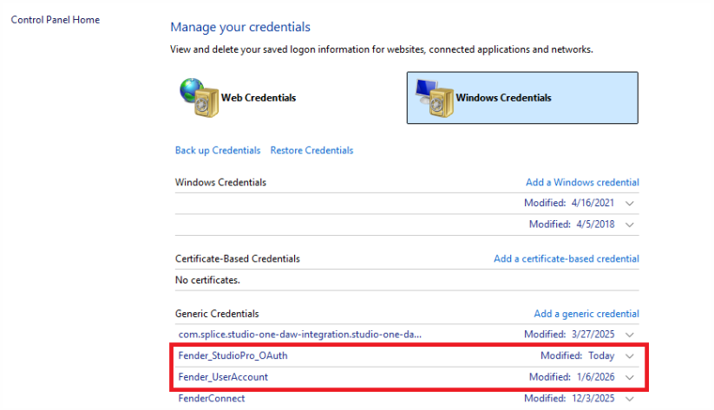
Task: Select the com.splice.studio-one-daw-integration credential entry
Action: point(300,335)
